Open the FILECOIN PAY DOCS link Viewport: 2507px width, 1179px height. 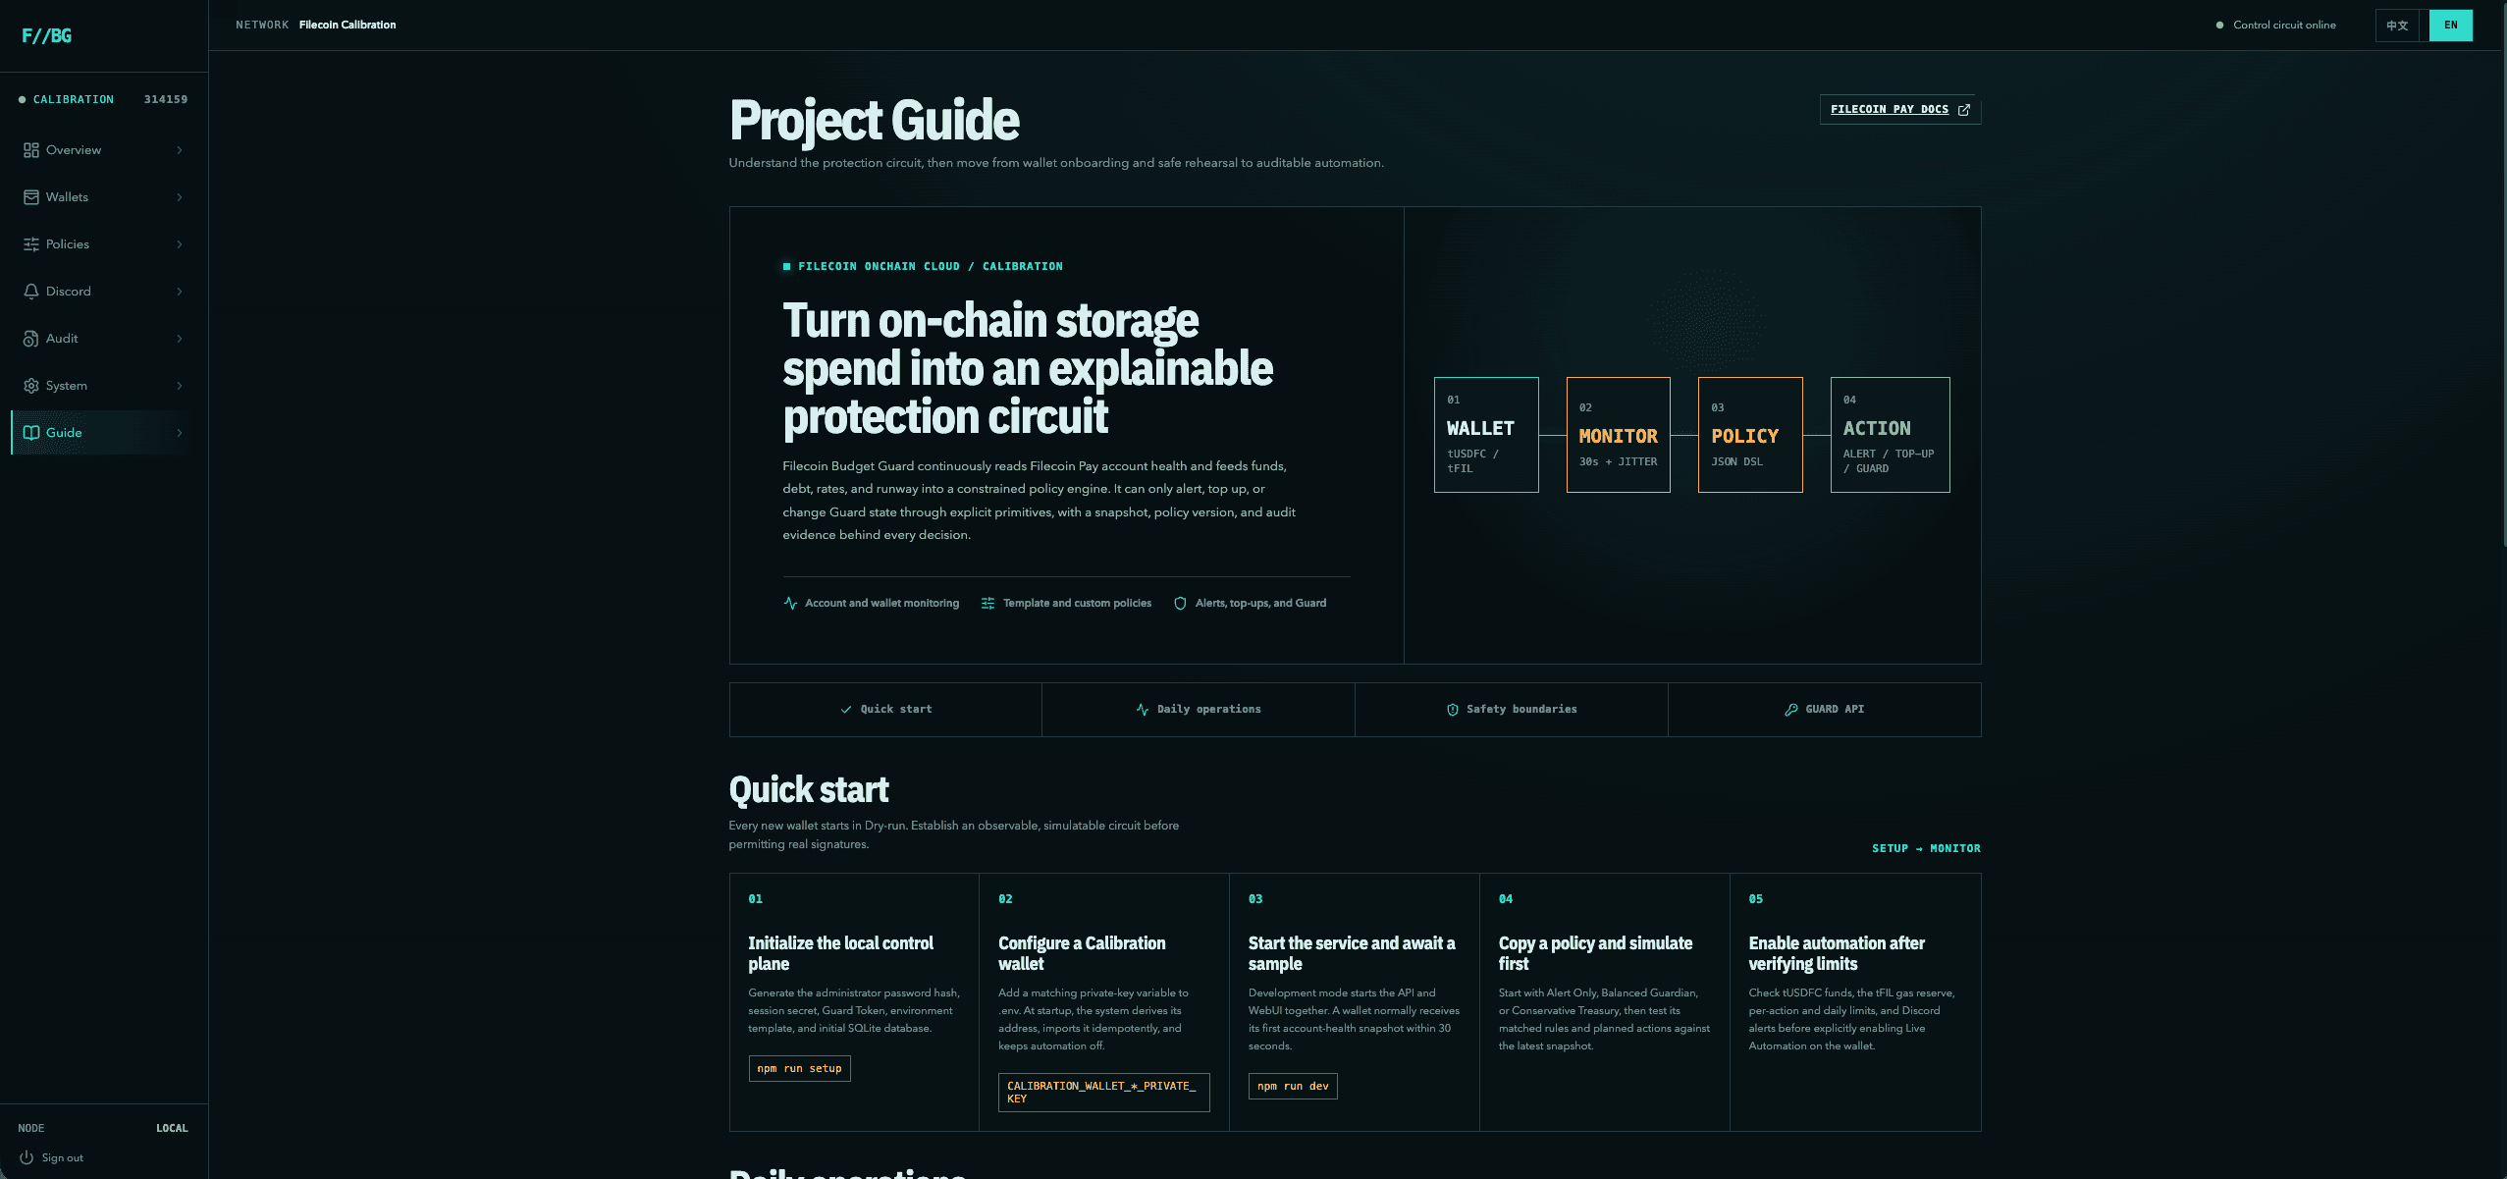pyautogui.click(x=1900, y=110)
